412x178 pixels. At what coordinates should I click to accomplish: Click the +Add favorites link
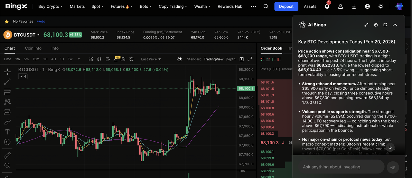tap(41, 21)
